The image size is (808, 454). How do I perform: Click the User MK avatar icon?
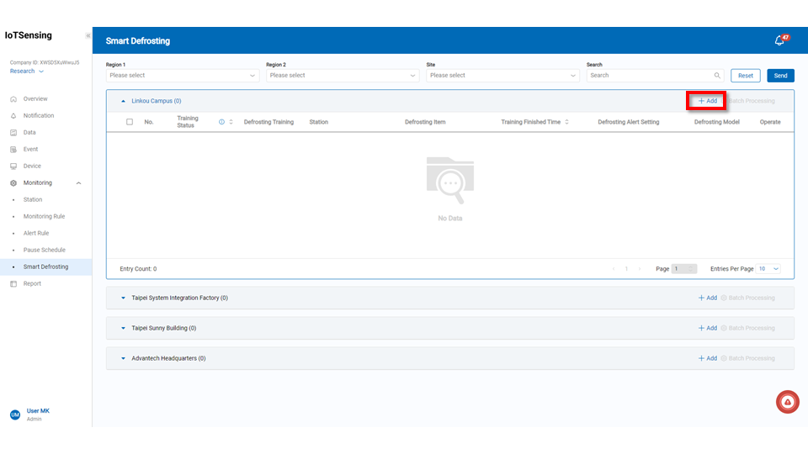[14, 414]
